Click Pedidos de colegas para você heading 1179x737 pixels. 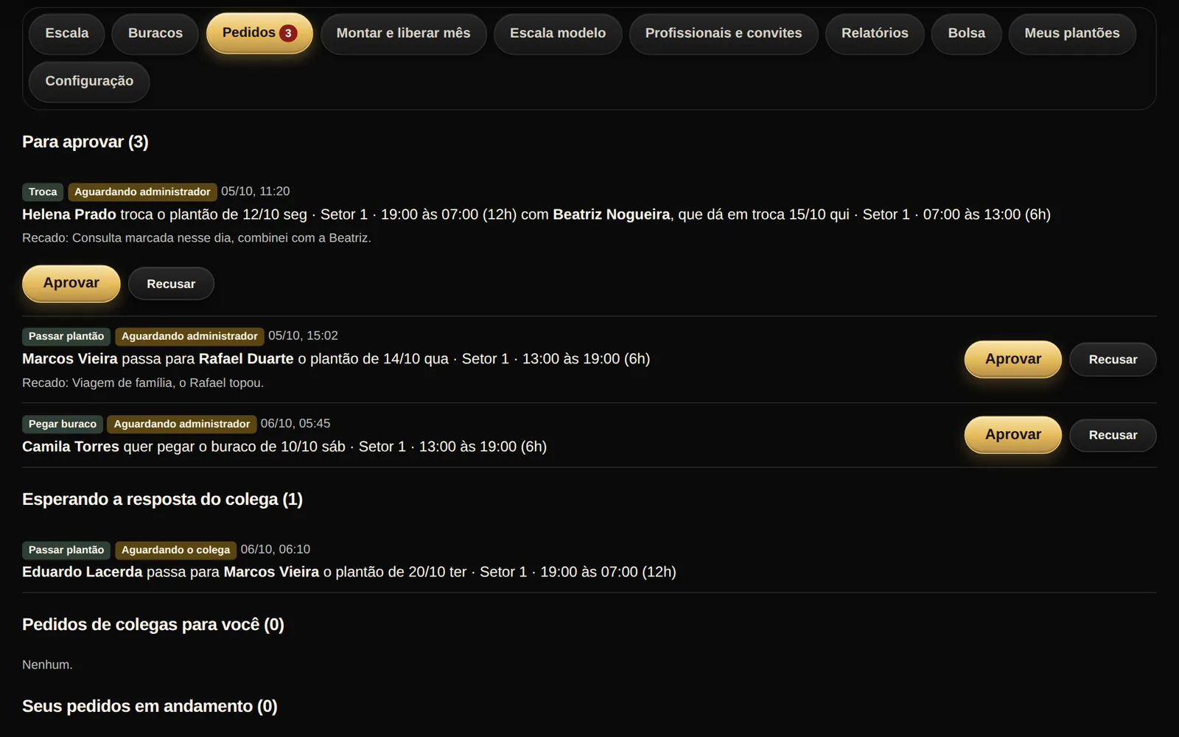click(153, 624)
